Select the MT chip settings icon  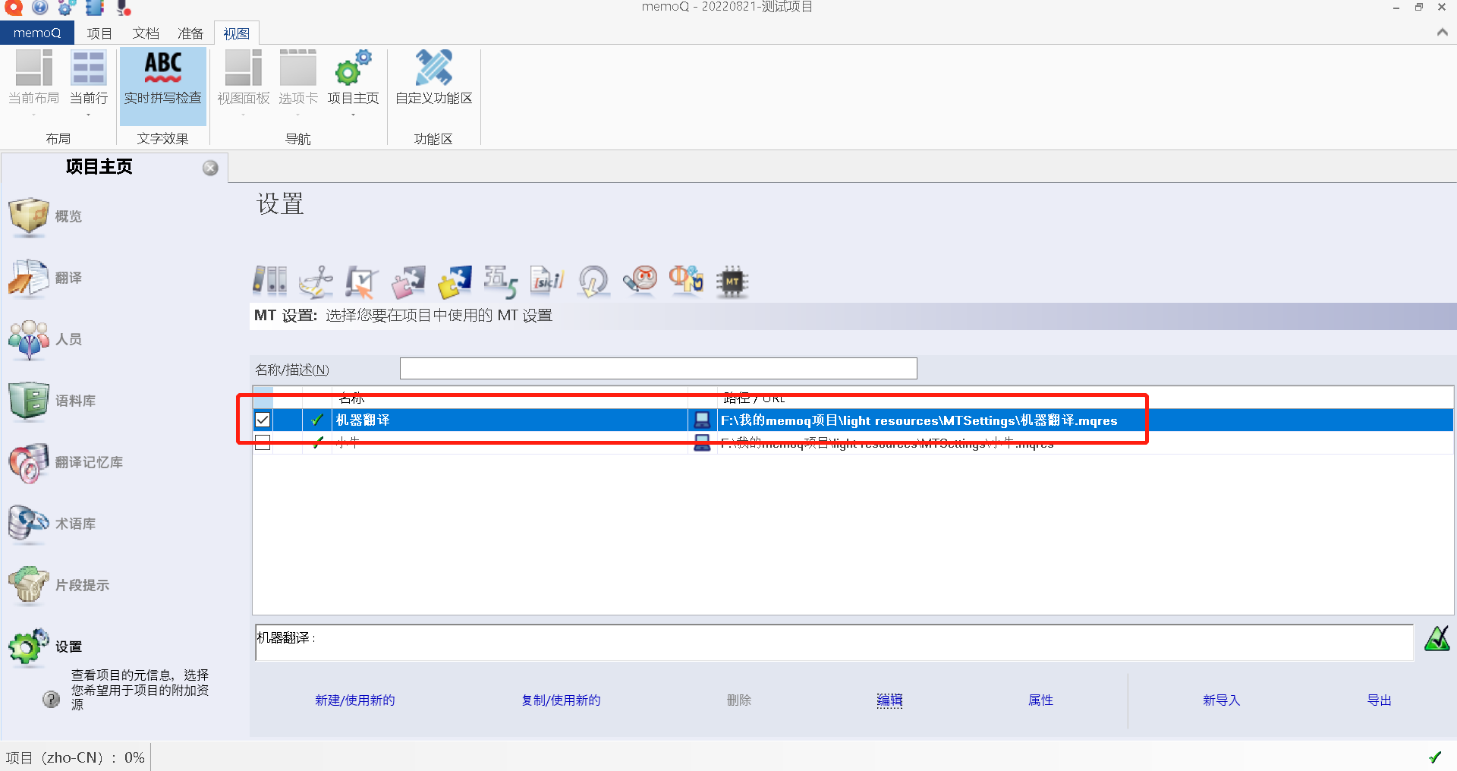click(732, 282)
